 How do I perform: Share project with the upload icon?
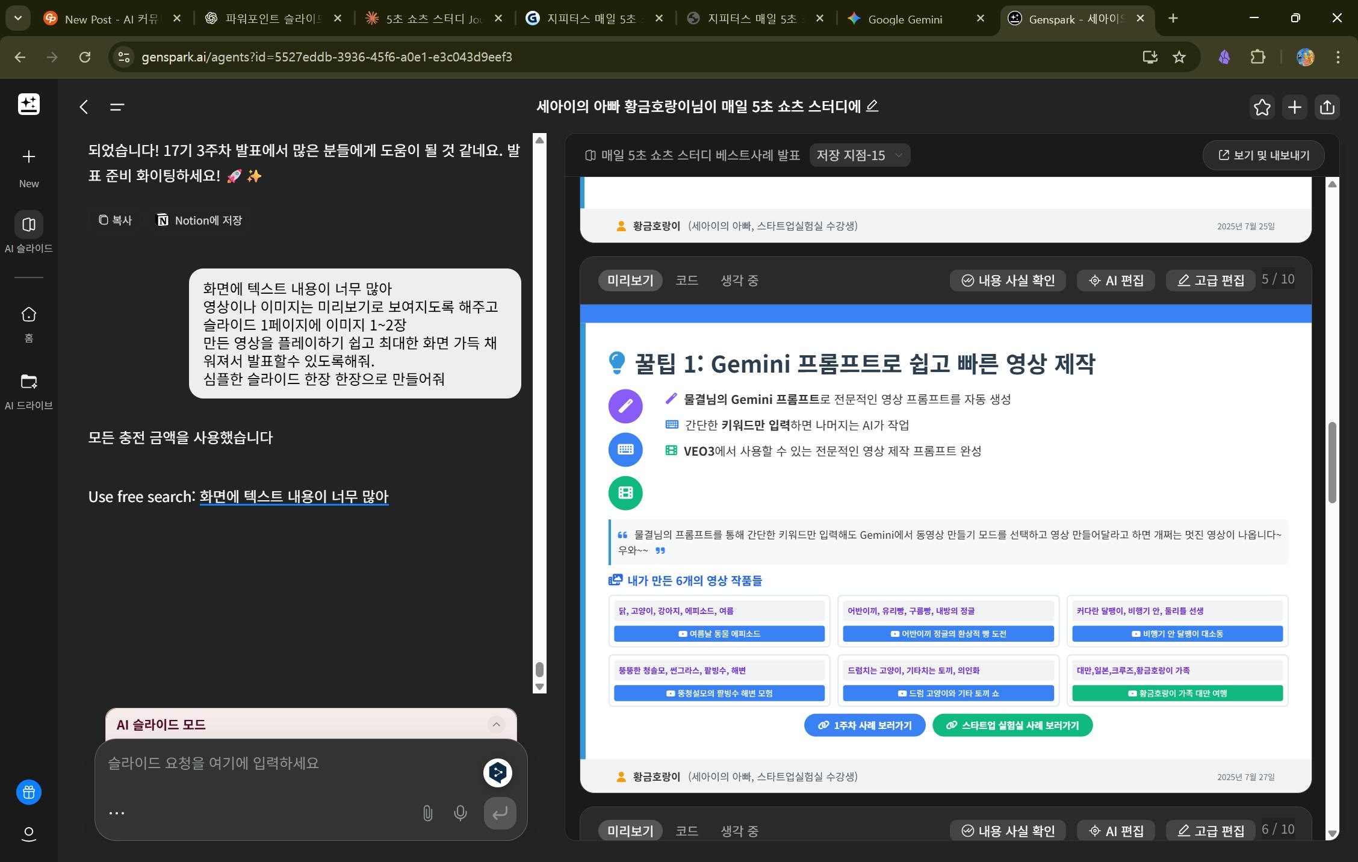pos(1327,107)
